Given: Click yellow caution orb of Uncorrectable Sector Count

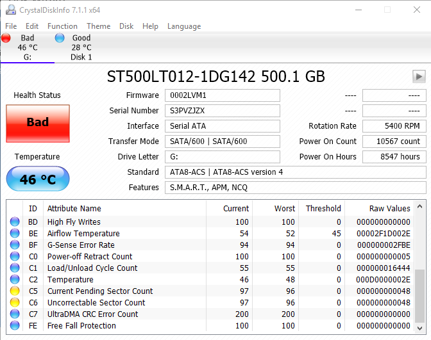Looking at the screenshot, I should [x=15, y=302].
